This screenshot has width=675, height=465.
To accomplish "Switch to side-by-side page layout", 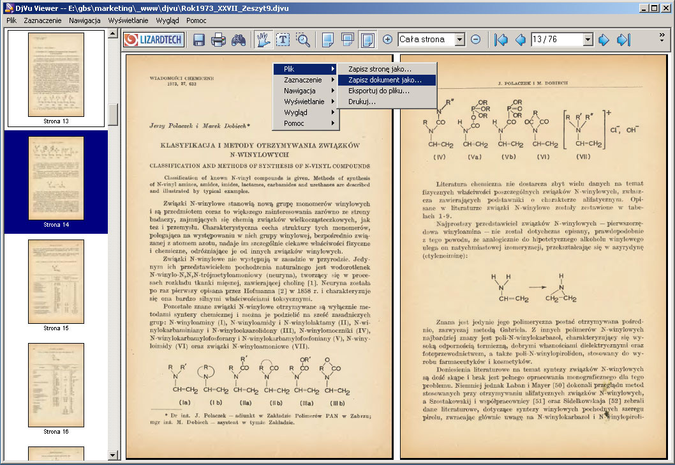I will pyautogui.click(x=367, y=40).
